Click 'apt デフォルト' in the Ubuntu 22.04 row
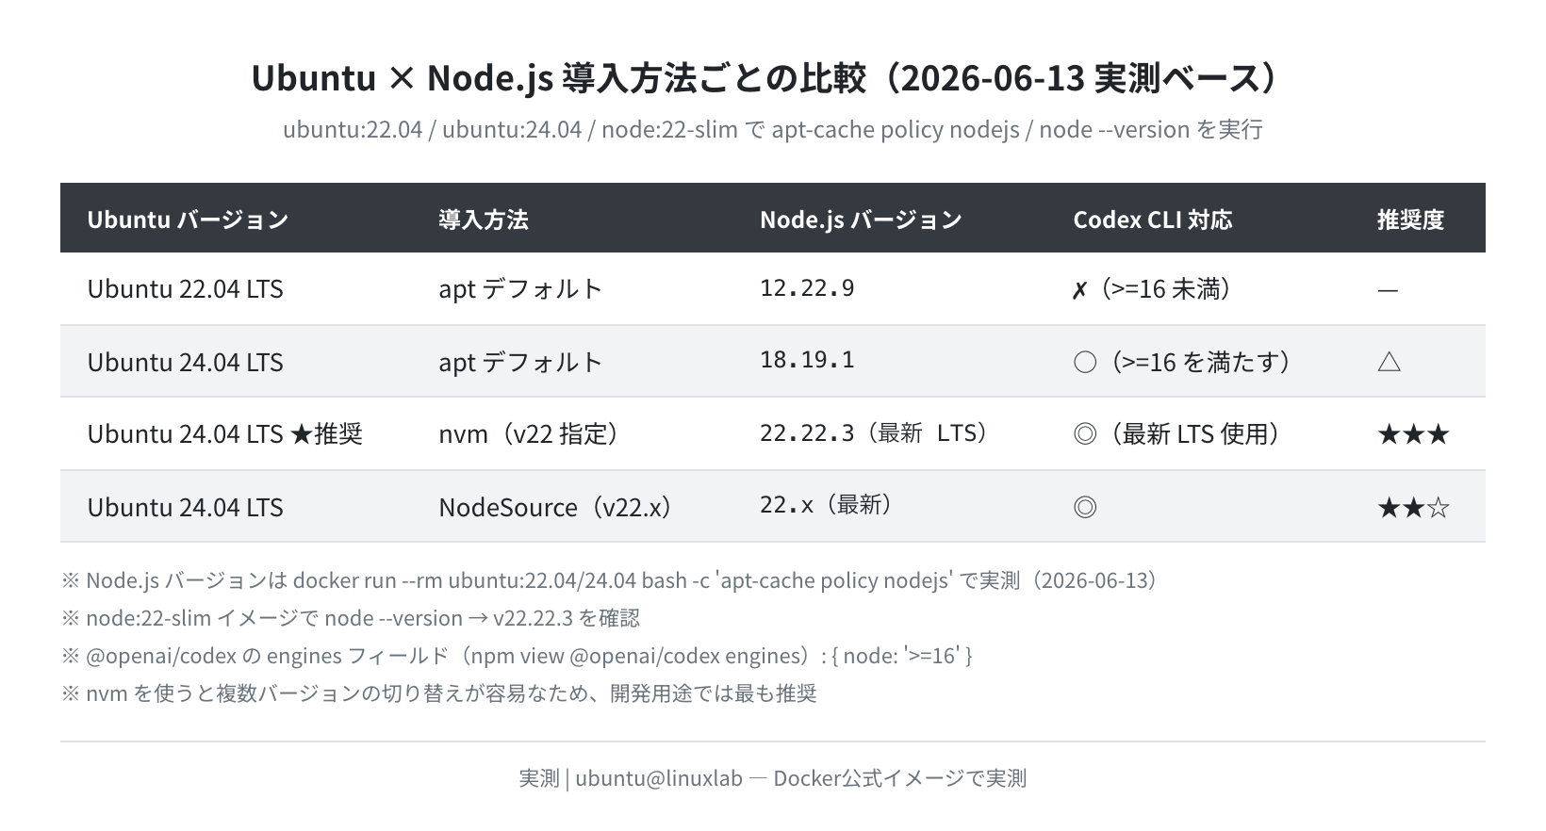The height and width of the screenshot is (831, 1546). click(520, 289)
